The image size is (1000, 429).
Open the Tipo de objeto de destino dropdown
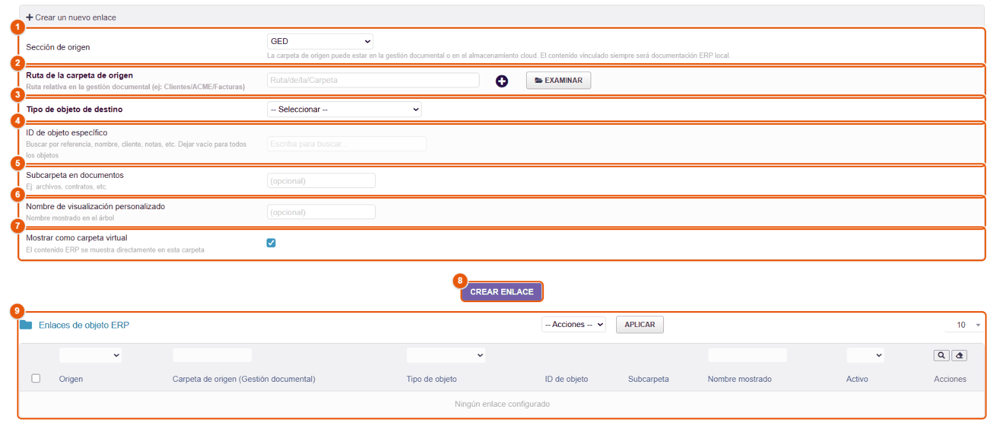[x=344, y=110]
